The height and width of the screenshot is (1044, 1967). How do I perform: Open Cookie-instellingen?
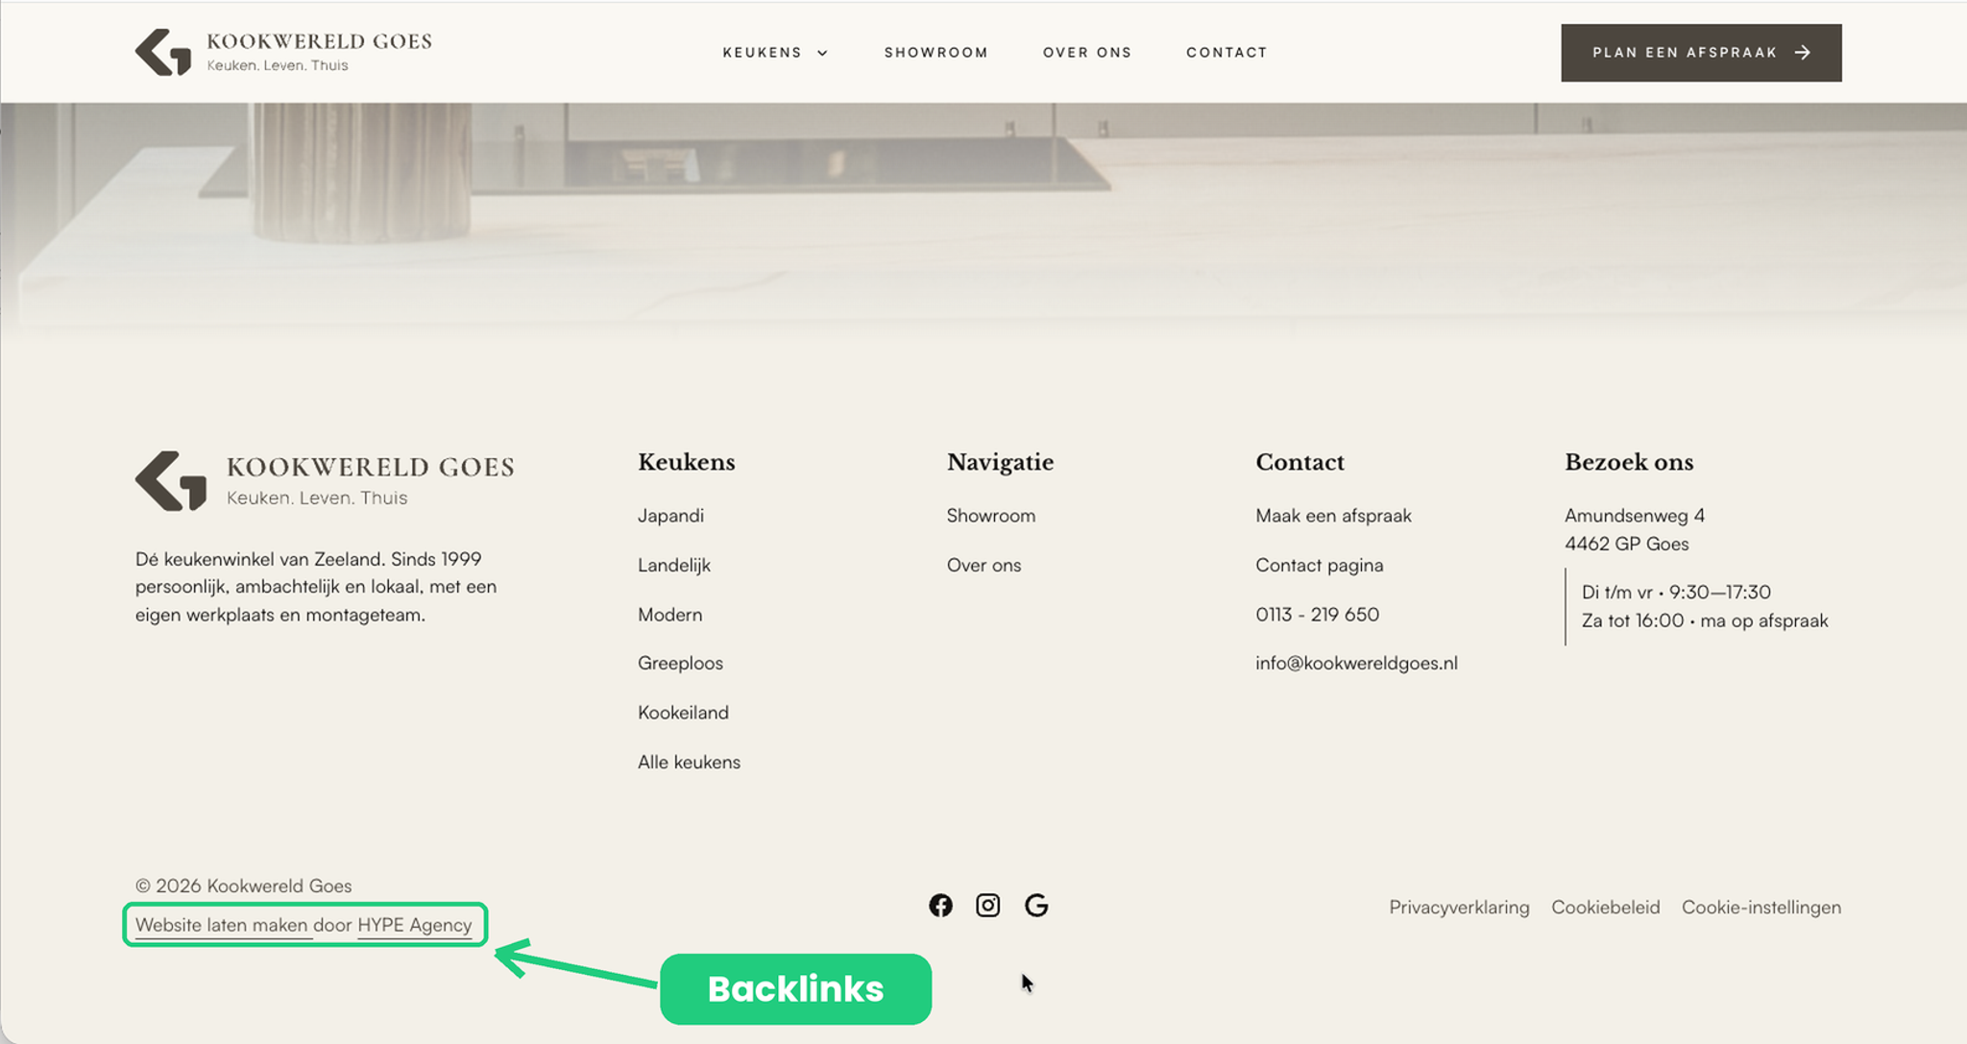coord(1761,908)
